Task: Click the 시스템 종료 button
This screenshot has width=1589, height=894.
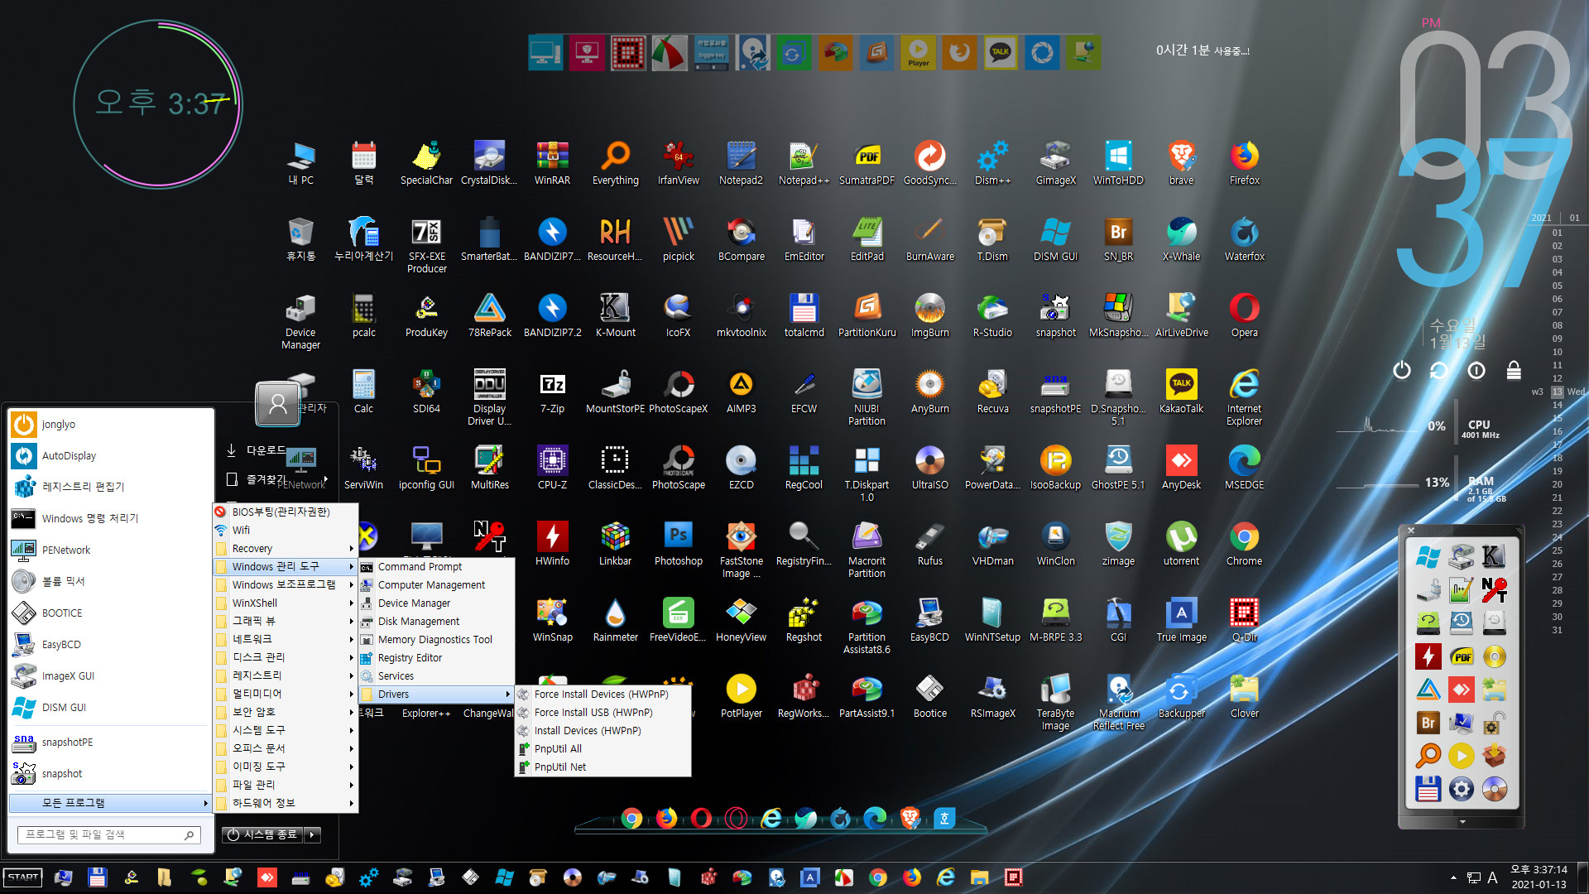Action: [262, 835]
